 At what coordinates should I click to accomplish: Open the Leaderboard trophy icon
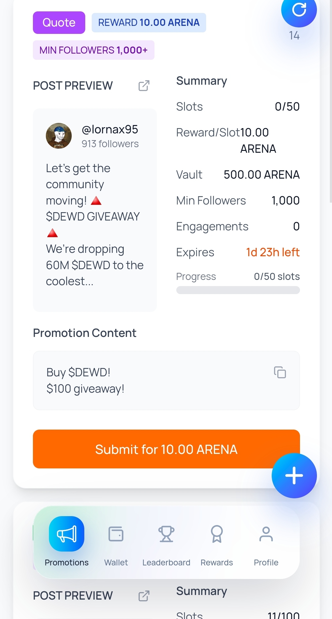(x=166, y=534)
